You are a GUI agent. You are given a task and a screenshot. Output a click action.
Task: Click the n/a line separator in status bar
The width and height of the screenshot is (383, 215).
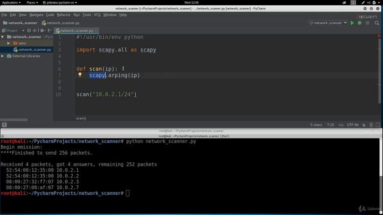click(x=341, y=125)
